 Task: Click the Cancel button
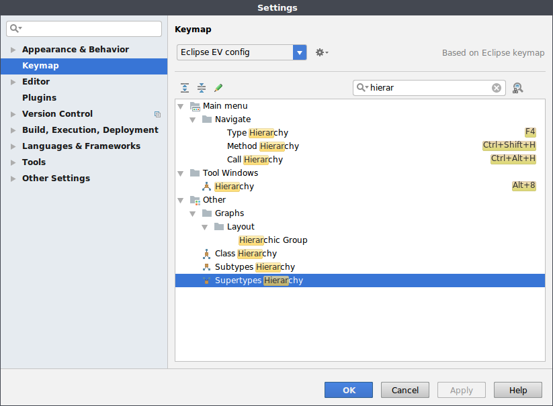click(x=405, y=390)
